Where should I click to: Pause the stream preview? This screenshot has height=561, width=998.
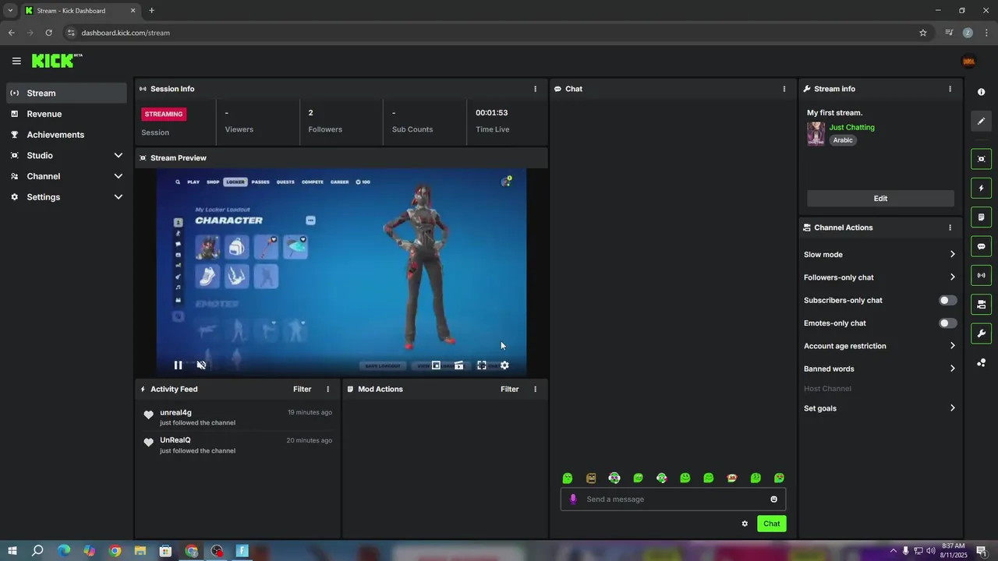[178, 365]
